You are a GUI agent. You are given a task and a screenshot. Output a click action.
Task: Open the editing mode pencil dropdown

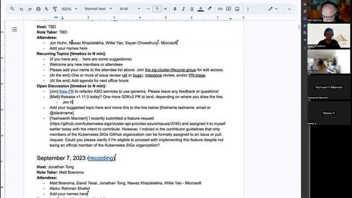pyautogui.click(x=273, y=9)
